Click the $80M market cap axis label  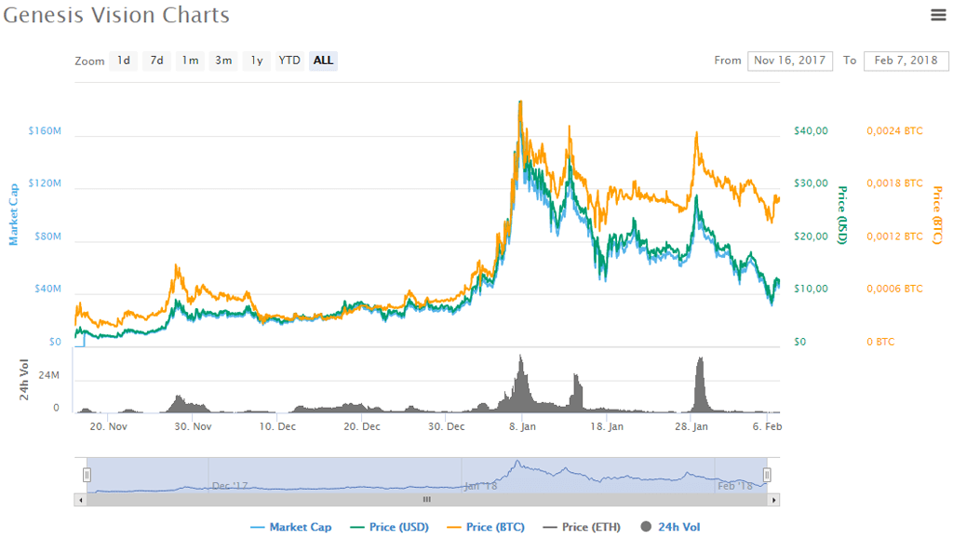pos(47,236)
